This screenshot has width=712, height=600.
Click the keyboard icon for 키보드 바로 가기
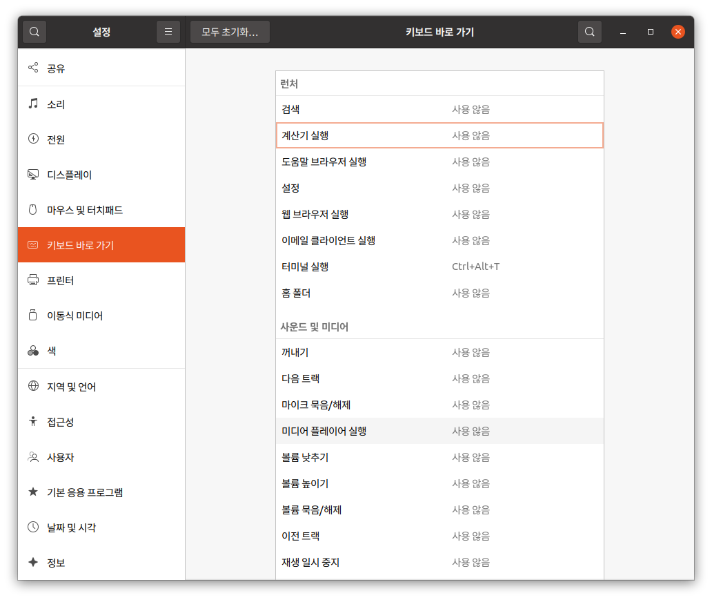33,245
